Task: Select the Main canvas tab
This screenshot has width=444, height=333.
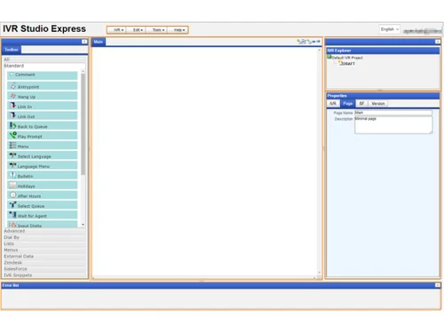Action: 99,42
